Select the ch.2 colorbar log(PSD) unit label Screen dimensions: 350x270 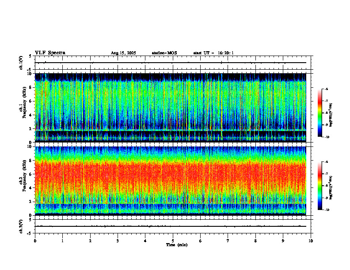[x=331, y=187]
